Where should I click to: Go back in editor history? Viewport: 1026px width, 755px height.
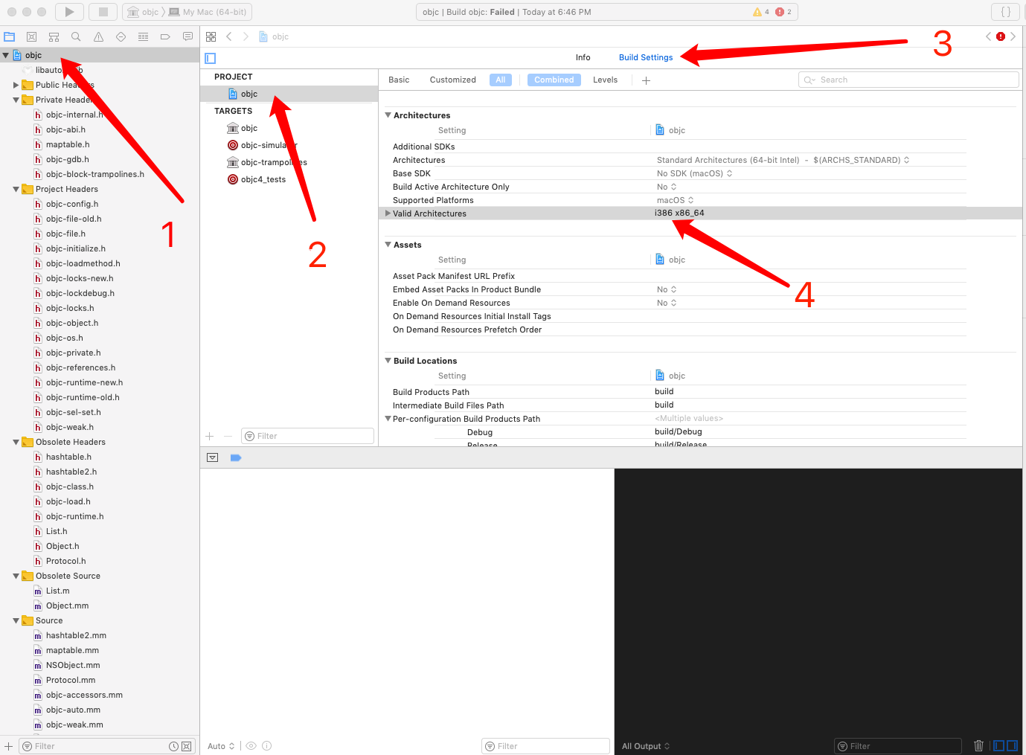229,36
